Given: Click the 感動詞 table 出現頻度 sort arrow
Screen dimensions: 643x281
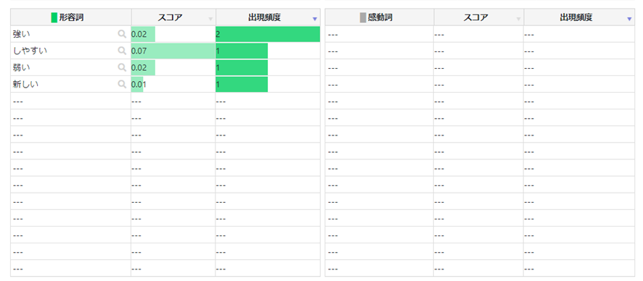Looking at the screenshot, I should coord(629,19).
